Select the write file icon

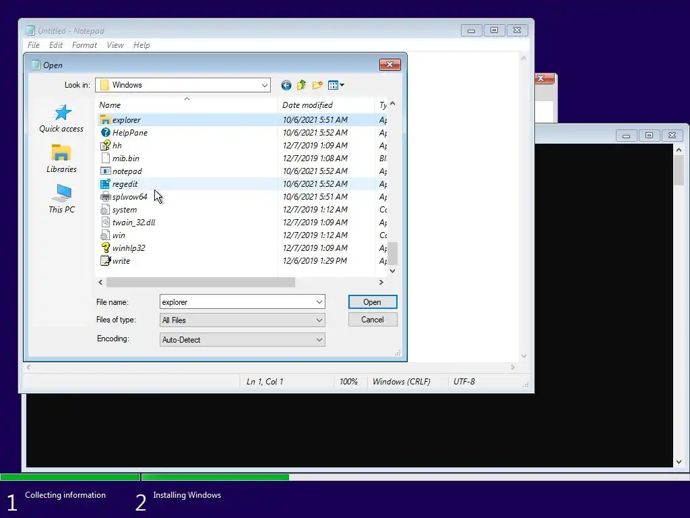(x=105, y=261)
